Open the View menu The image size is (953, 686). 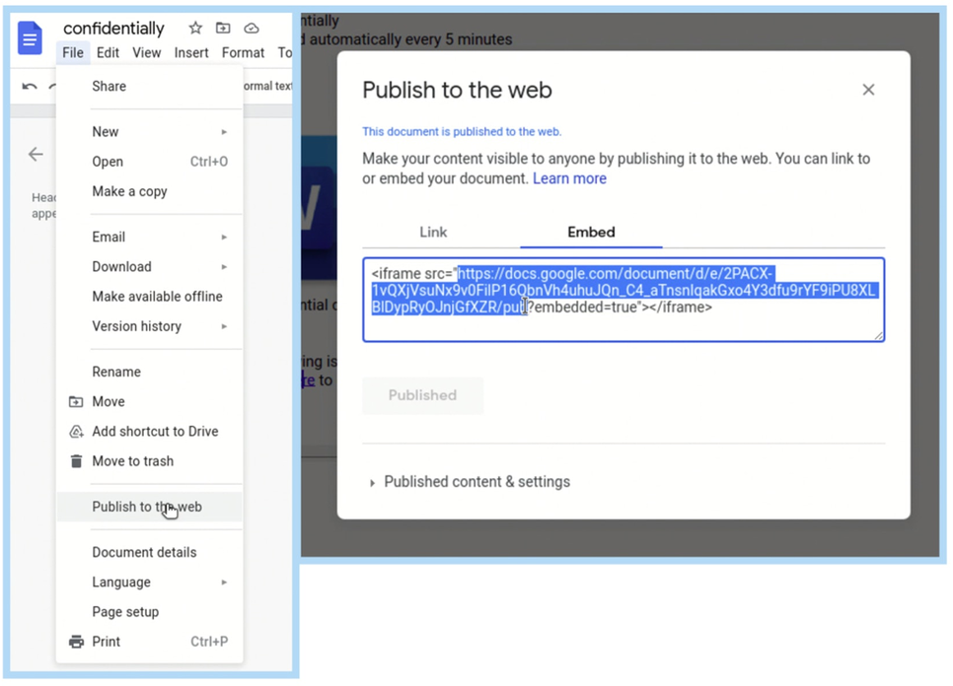[146, 53]
